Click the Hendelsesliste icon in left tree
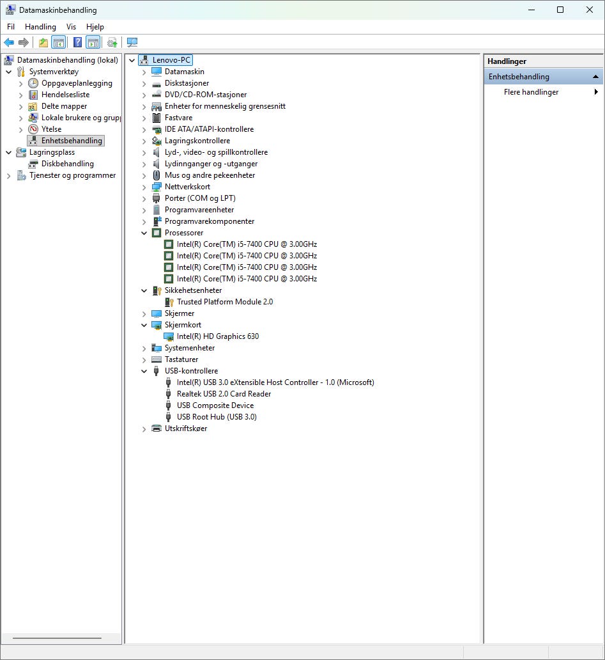Screen dimensions: 605x660 tap(33, 95)
